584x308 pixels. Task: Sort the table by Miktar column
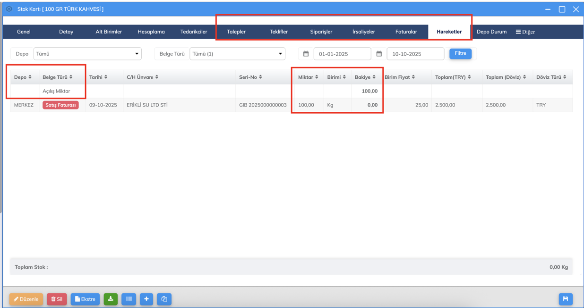[x=308, y=77]
